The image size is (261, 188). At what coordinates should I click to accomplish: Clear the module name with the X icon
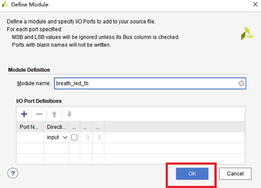241,83
